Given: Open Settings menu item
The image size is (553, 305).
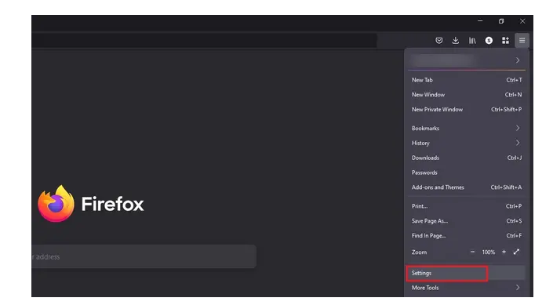Looking at the screenshot, I should 466,273.
